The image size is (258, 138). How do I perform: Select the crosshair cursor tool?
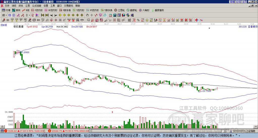click(x=92, y=15)
